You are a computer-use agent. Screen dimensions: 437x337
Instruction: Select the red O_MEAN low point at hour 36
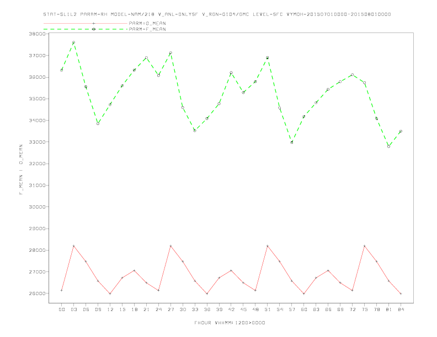(x=207, y=293)
